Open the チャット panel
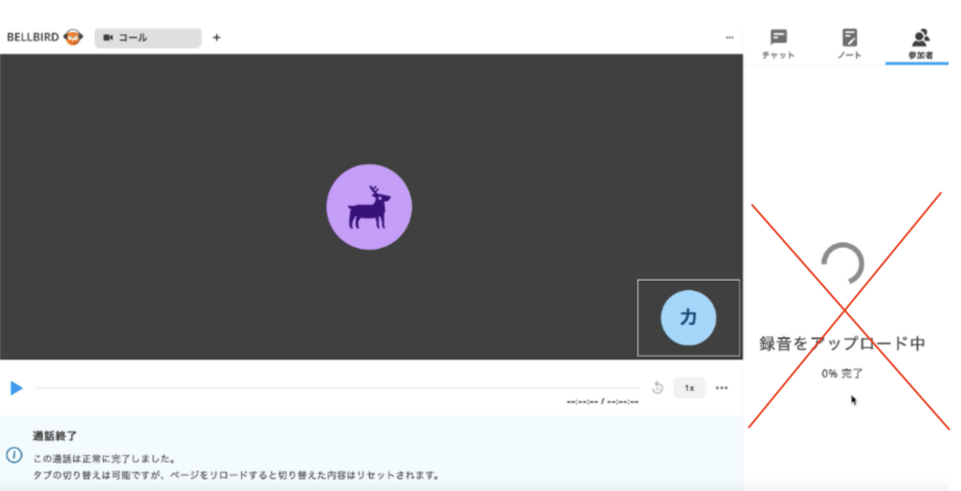 point(778,43)
